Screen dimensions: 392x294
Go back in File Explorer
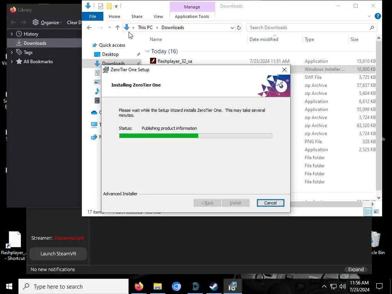click(x=89, y=28)
